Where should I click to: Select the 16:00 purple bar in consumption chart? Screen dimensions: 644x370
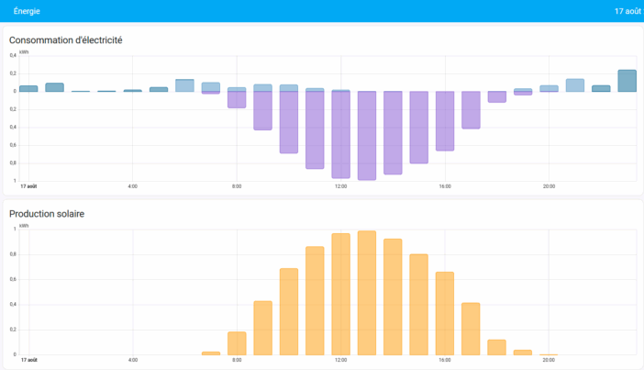point(445,120)
